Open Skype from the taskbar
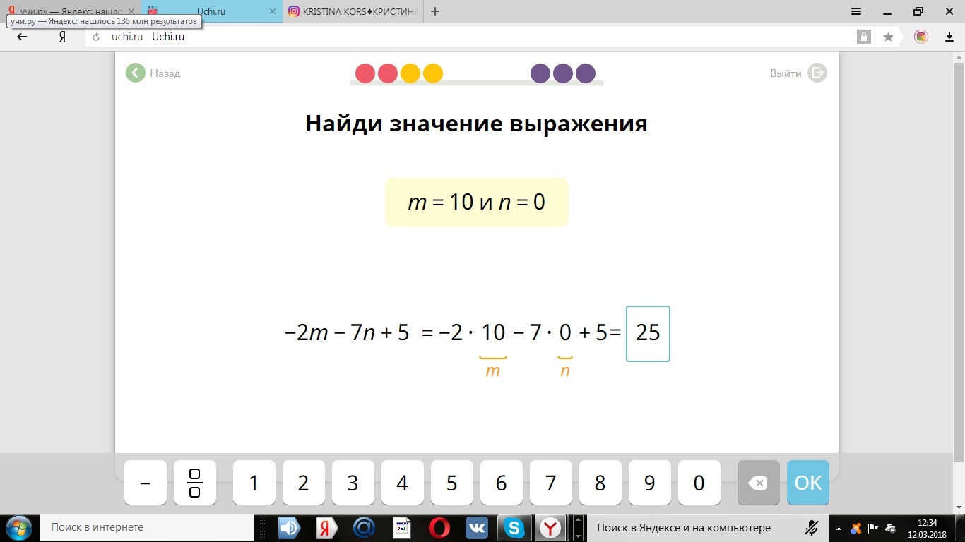This screenshot has height=542, width=965. pyautogui.click(x=514, y=527)
